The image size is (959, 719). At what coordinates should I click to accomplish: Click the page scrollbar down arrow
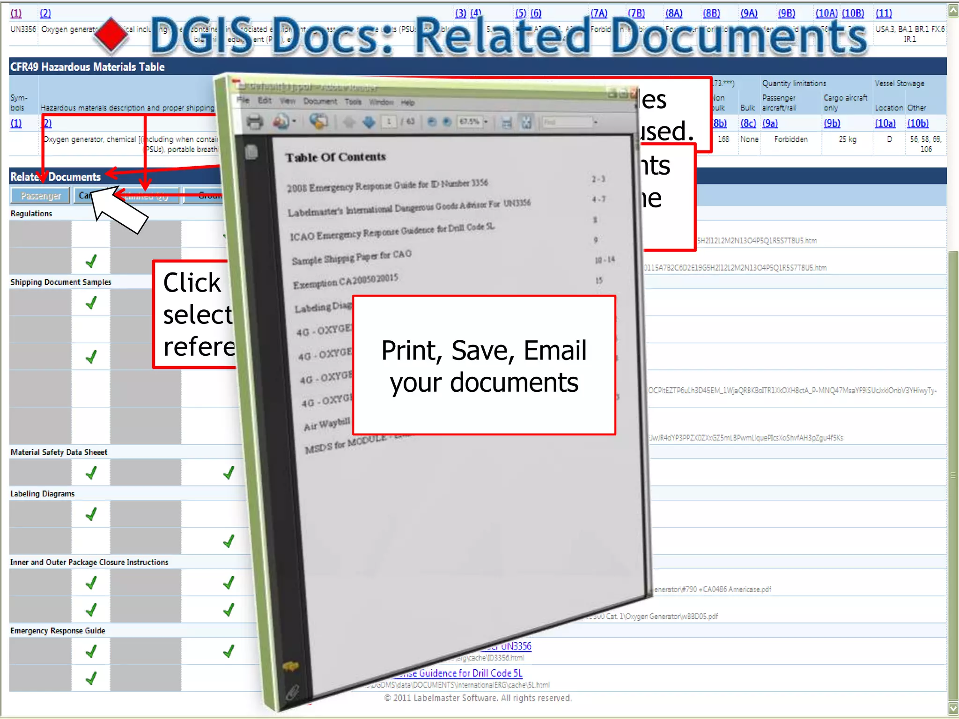(x=953, y=708)
